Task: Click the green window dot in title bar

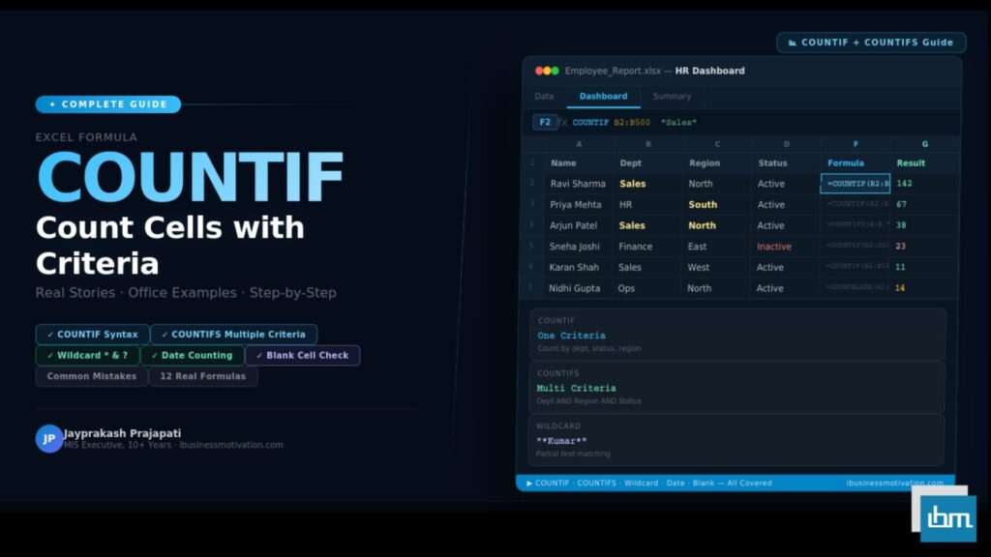Action: pos(555,71)
